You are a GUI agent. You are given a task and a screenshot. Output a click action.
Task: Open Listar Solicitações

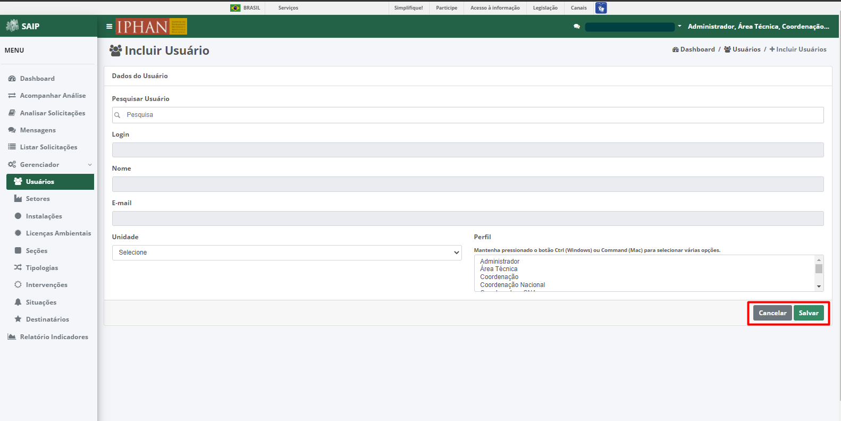point(48,147)
